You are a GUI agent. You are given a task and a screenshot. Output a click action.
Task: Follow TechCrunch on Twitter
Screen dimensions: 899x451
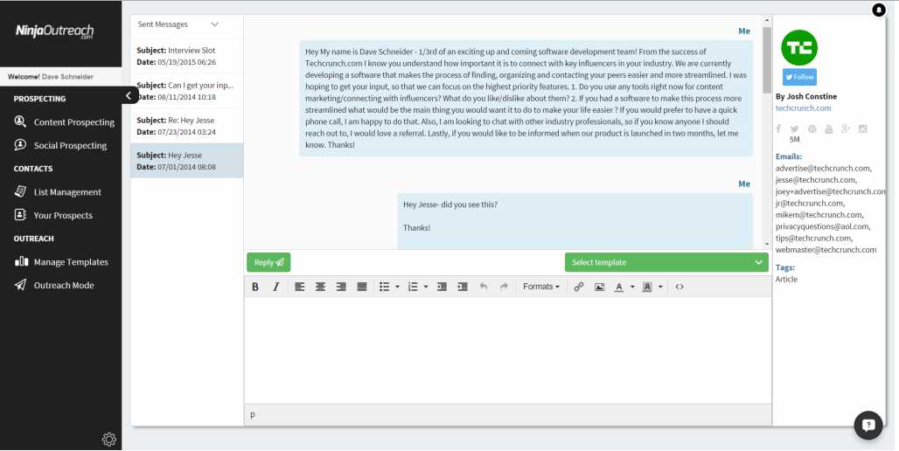coord(799,77)
